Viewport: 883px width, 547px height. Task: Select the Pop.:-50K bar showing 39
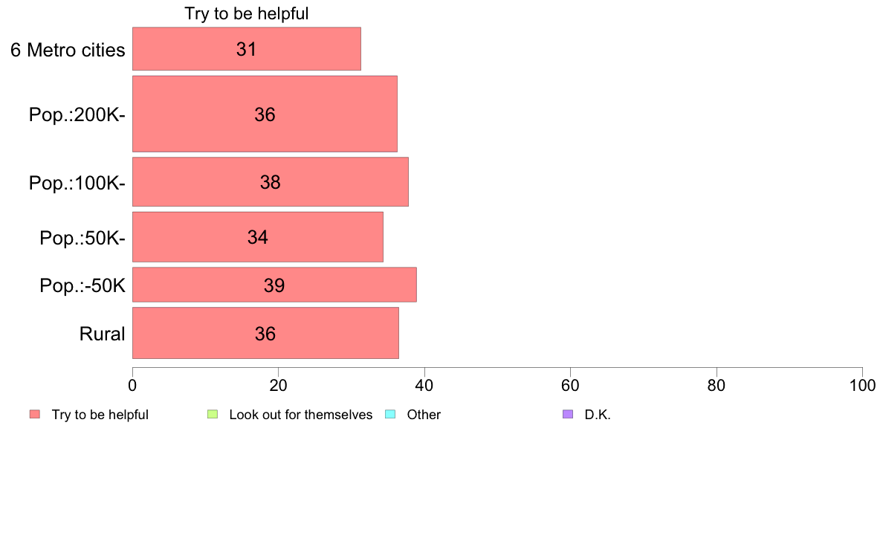(274, 285)
